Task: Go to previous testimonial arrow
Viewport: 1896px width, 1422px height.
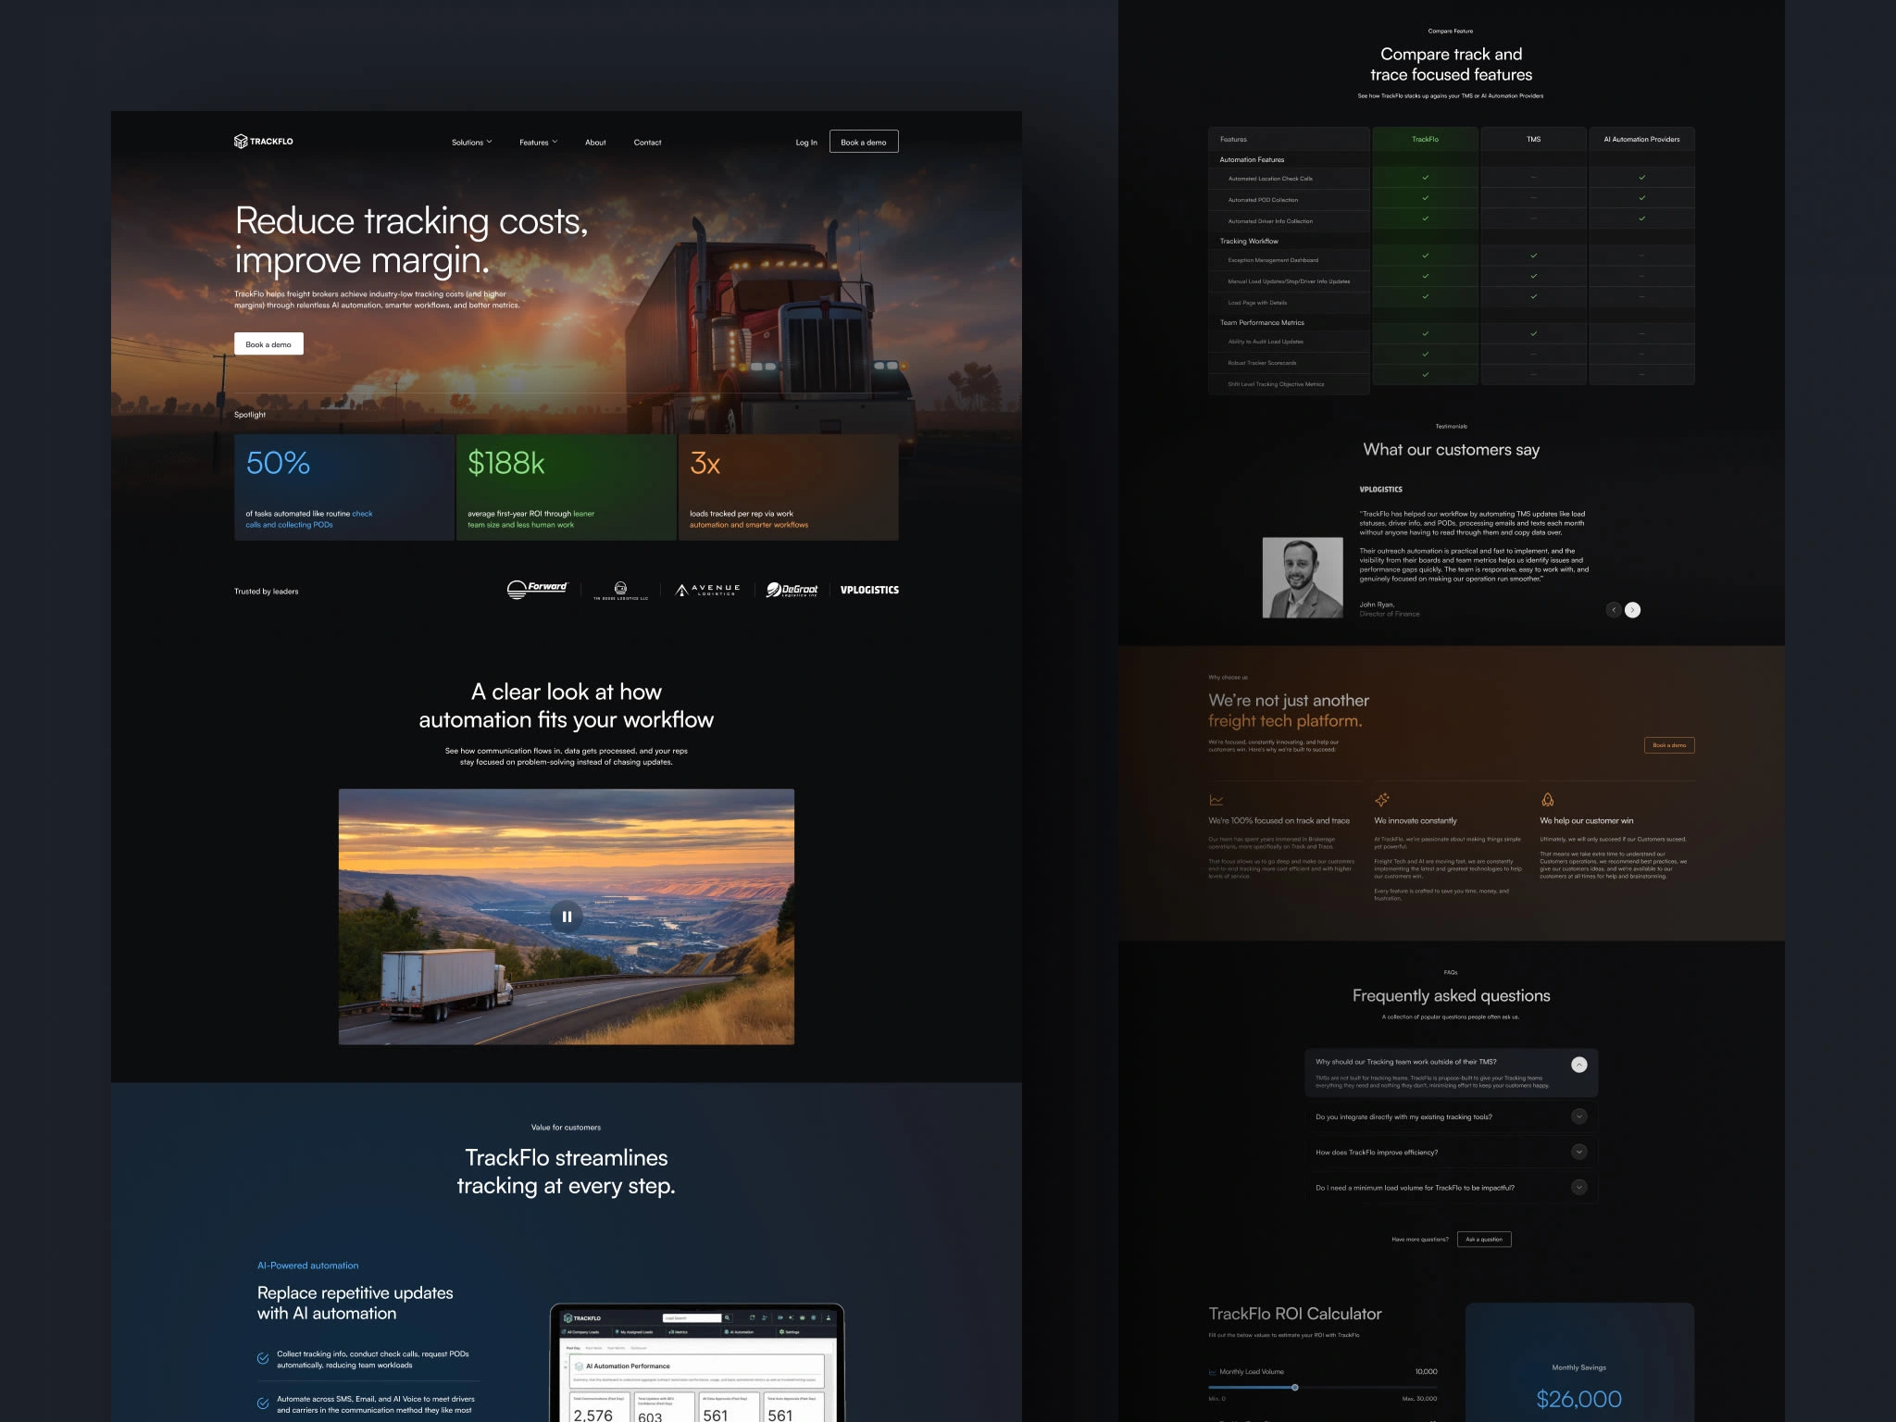Action: 1614,610
